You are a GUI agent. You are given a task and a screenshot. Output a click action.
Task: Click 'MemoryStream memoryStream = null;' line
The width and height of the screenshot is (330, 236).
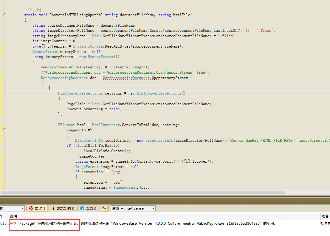point(67,52)
